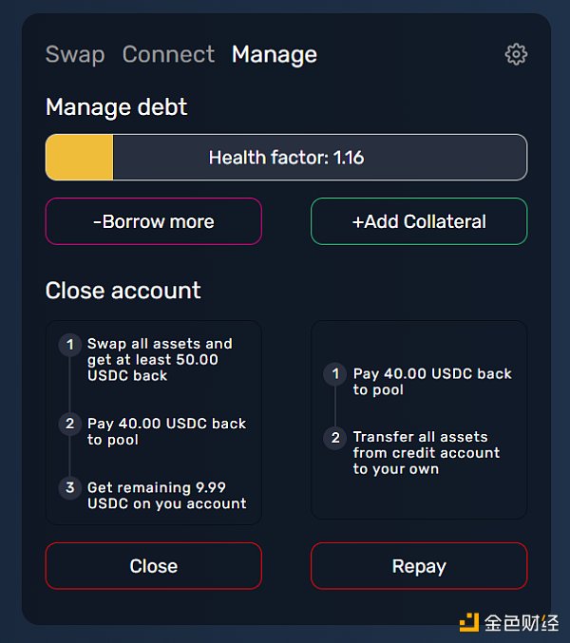This screenshot has width=570, height=643.
Task: Open the settings gear icon
Action: point(516,54)
